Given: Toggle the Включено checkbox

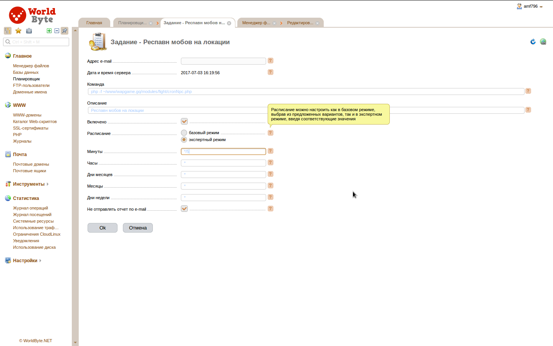Looking at the screenshot, I should point(184,121).
